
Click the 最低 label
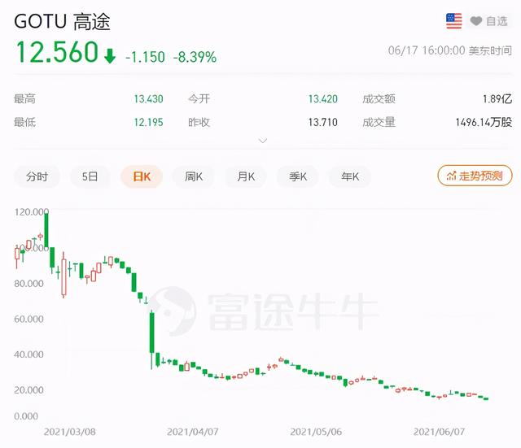pyautogui.click(x=24, y=123)
